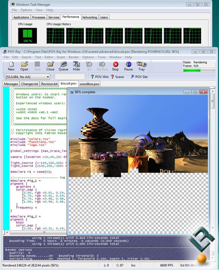Viewport: 219px width, 270px height.
Task: Click the Ini toolbar icon
Action: 89,66
